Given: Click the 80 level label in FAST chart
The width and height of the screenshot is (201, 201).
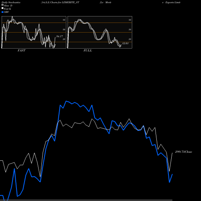Looking at the screenshot, I should point(64,20).
